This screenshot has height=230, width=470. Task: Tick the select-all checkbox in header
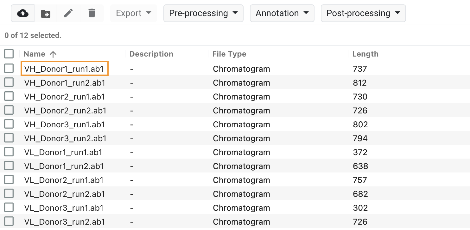click(x=9, y=54)
